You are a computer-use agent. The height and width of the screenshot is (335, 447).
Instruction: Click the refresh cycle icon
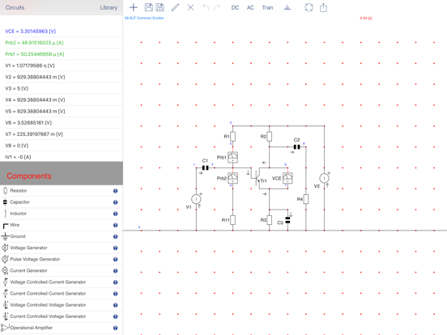click(309, 7)
